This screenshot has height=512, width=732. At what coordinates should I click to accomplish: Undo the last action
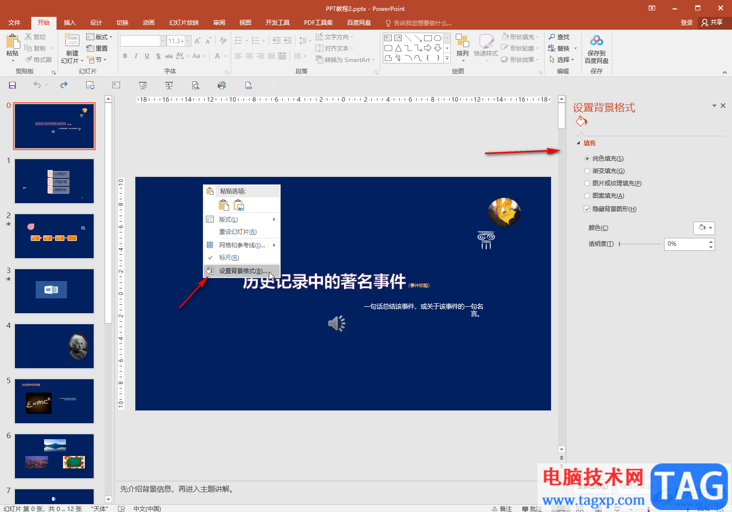[37, 85]
